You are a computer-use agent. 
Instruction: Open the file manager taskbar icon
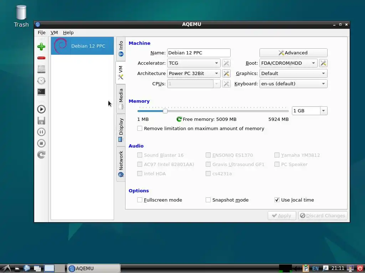tap(17, 269)
